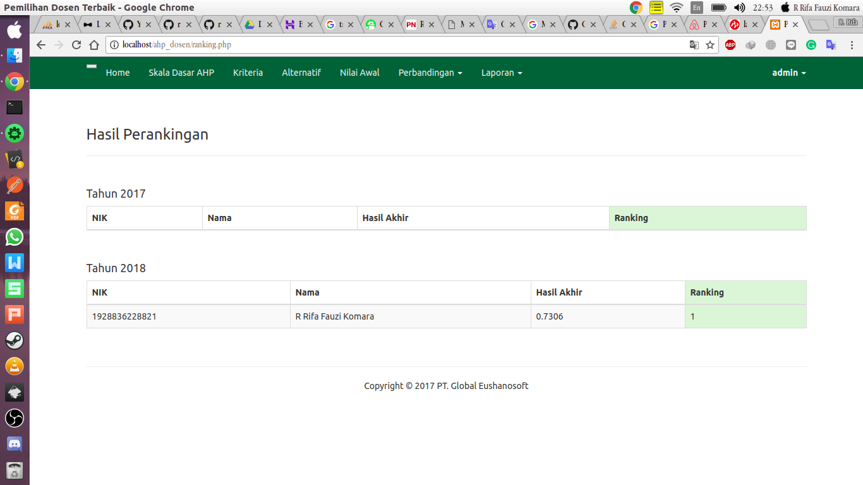Viewport: 863px width, 485px height.
Task: Open WPS Presentation from the dock
Action: (15, 314)
